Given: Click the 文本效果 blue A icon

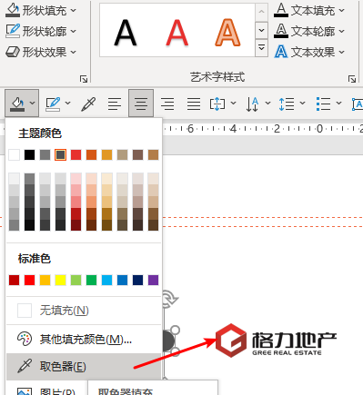Looking at the screenshot, I should click(x=281, y=52).
